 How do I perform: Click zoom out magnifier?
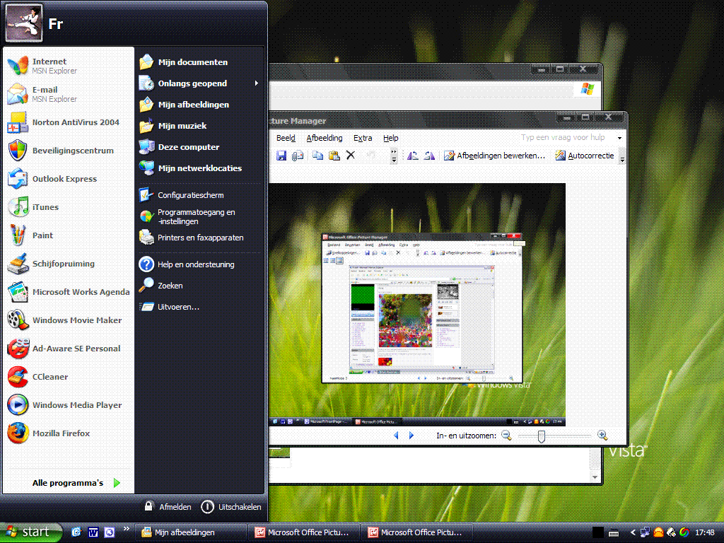(x=506, y=436)
